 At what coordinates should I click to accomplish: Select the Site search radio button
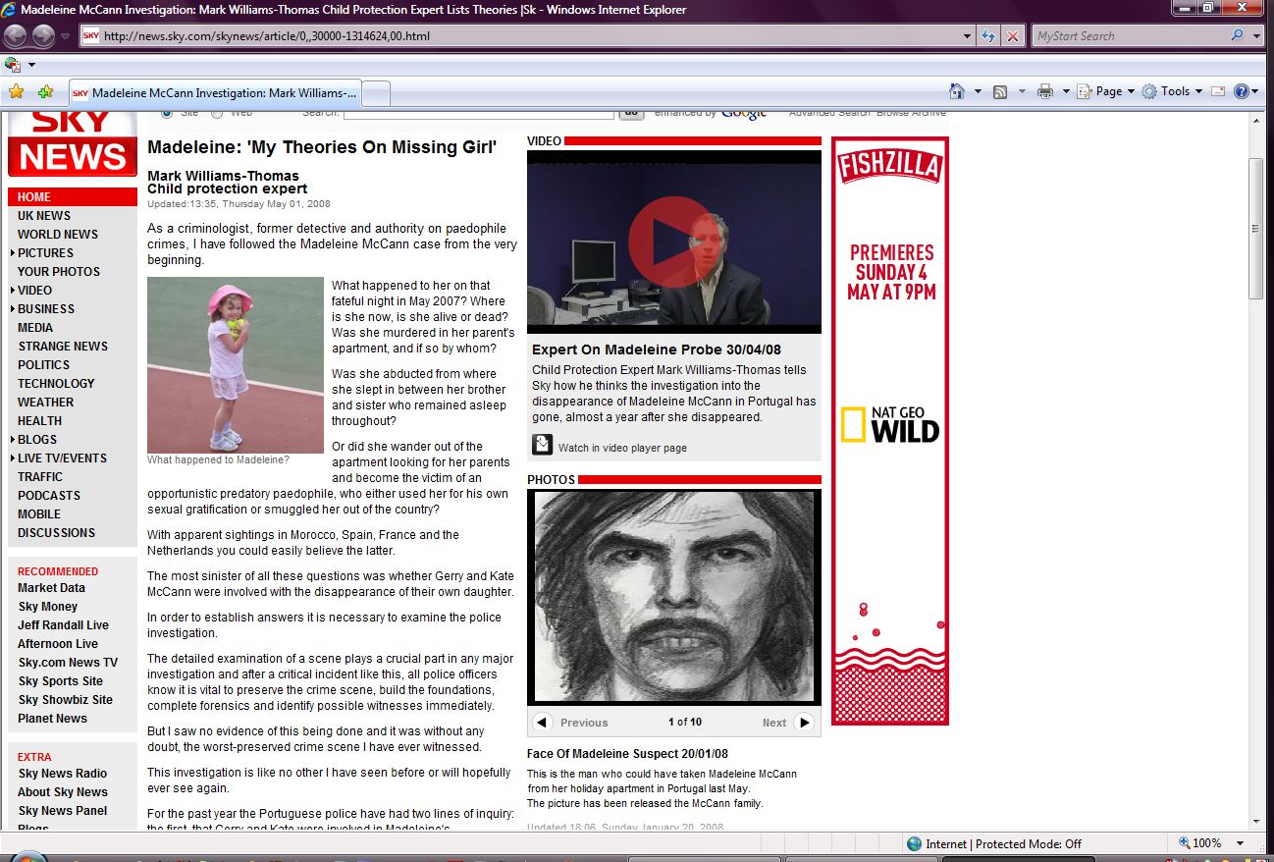pyautogui.click(x=166, y=113)
